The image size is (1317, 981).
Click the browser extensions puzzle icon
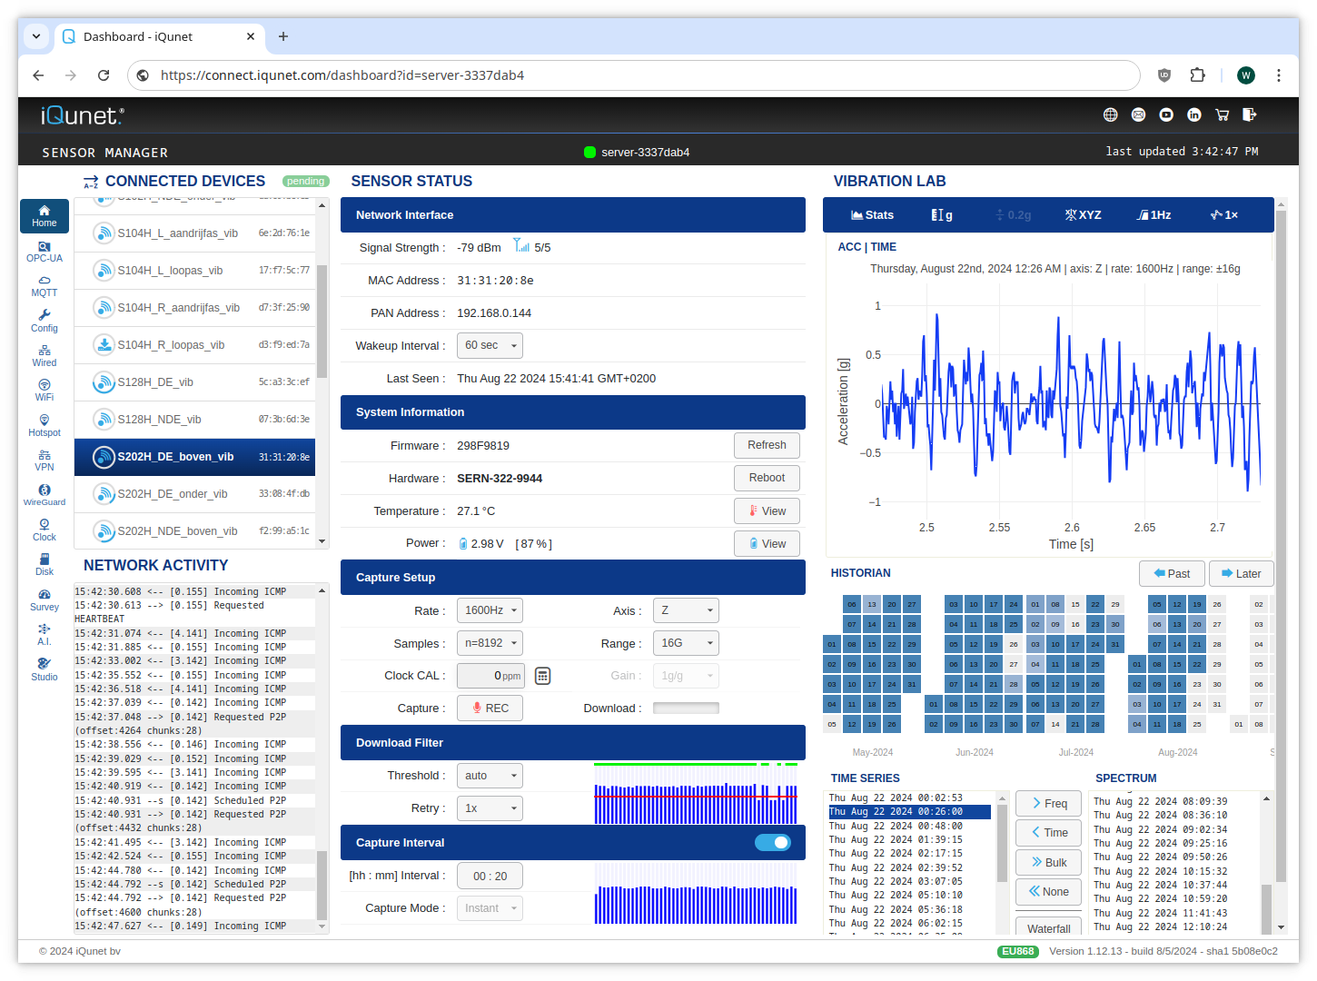tap(1198, 75)
